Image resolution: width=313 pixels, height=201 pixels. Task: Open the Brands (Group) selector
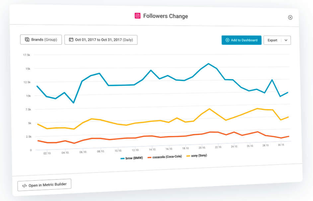[x=41, y=40]
